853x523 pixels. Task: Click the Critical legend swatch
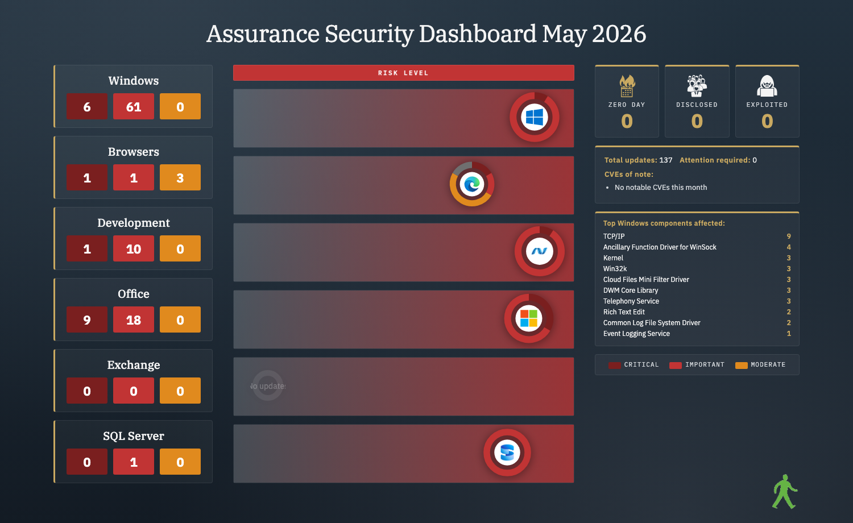coord(614,366)
